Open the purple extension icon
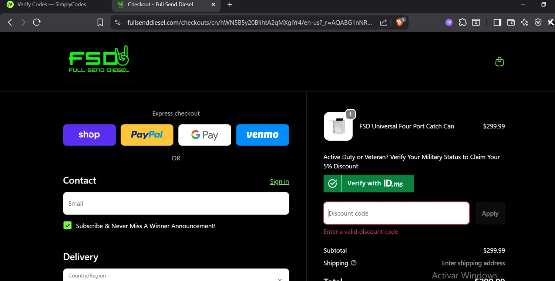This screenshot has height=281, width=555. coord(449,23)
